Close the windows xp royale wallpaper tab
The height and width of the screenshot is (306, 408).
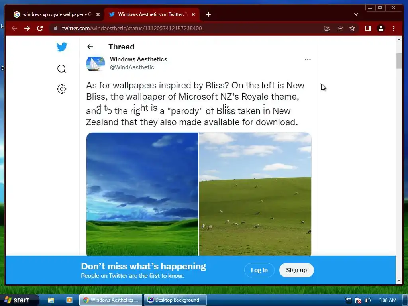(98, 14)
